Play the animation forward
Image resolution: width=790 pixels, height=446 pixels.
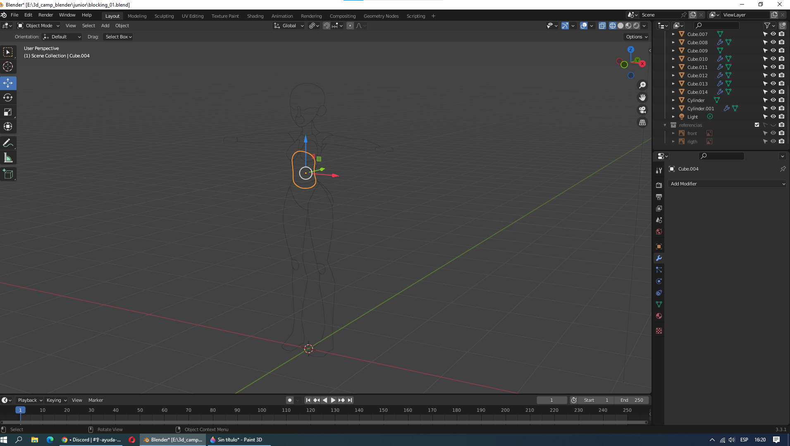(x=333, y=400)
